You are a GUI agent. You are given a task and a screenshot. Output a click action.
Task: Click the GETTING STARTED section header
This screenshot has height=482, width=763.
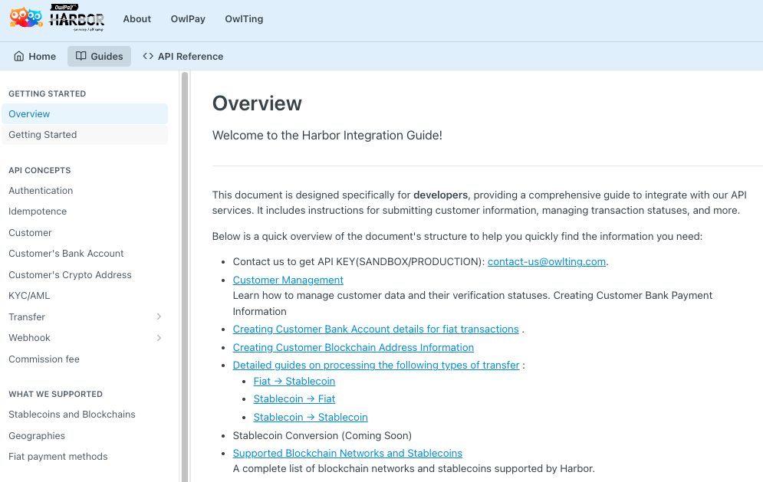(x=48, y=93)
